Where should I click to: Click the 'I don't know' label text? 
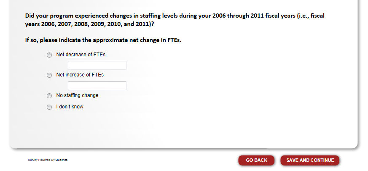[70, 107]
